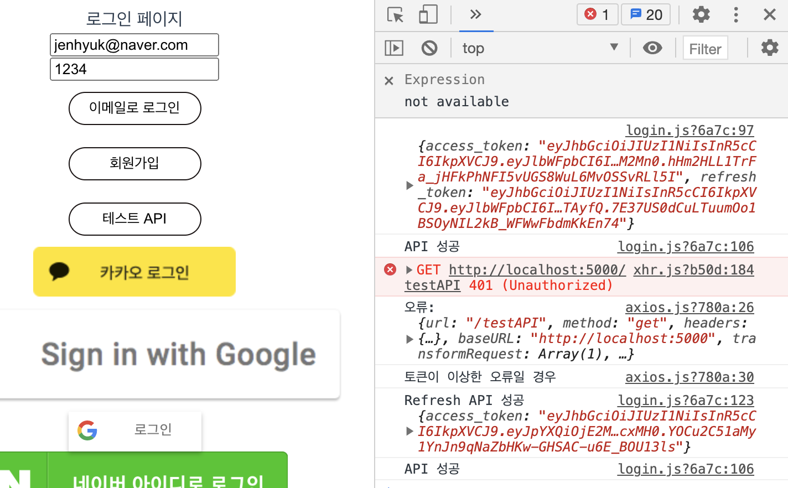Open DevTools settings gear
788x488 pixels.
701,14
